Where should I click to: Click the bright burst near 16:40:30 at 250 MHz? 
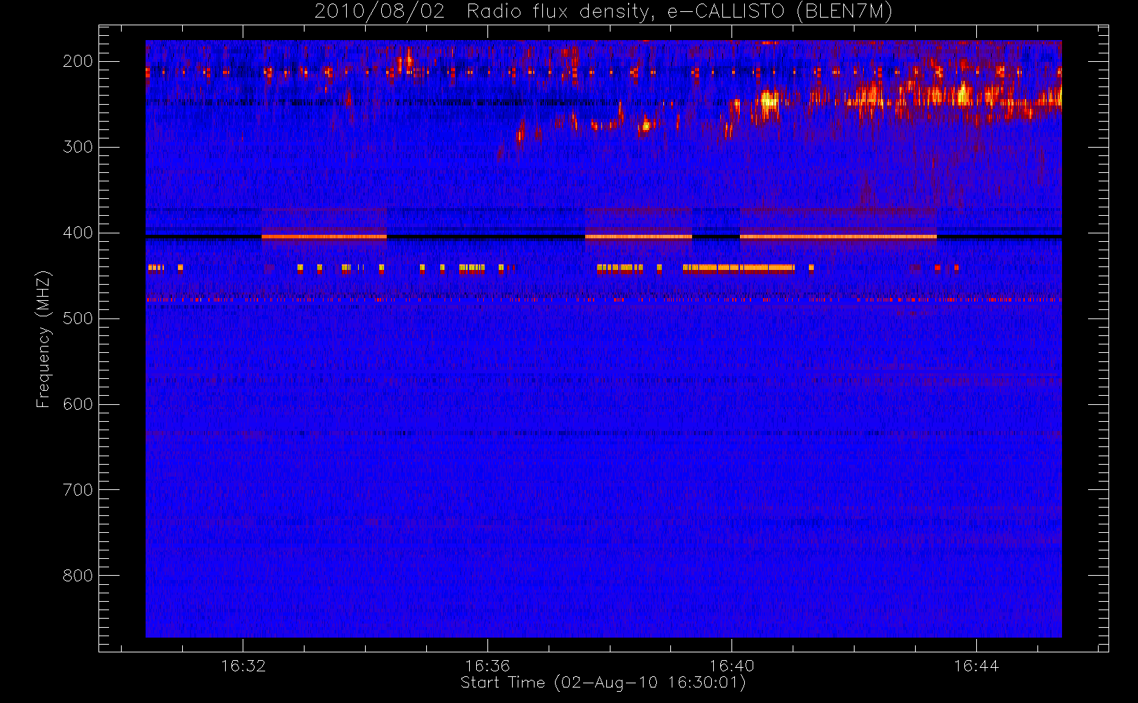point(769,101)
